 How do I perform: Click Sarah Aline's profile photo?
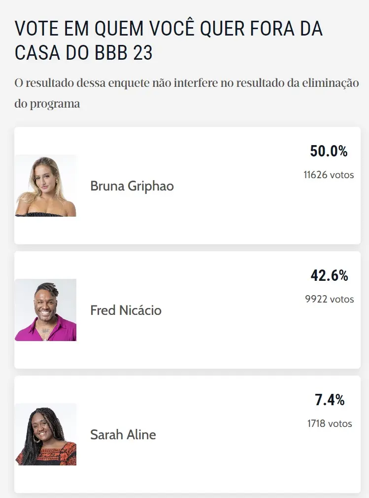tap(45, 434)
